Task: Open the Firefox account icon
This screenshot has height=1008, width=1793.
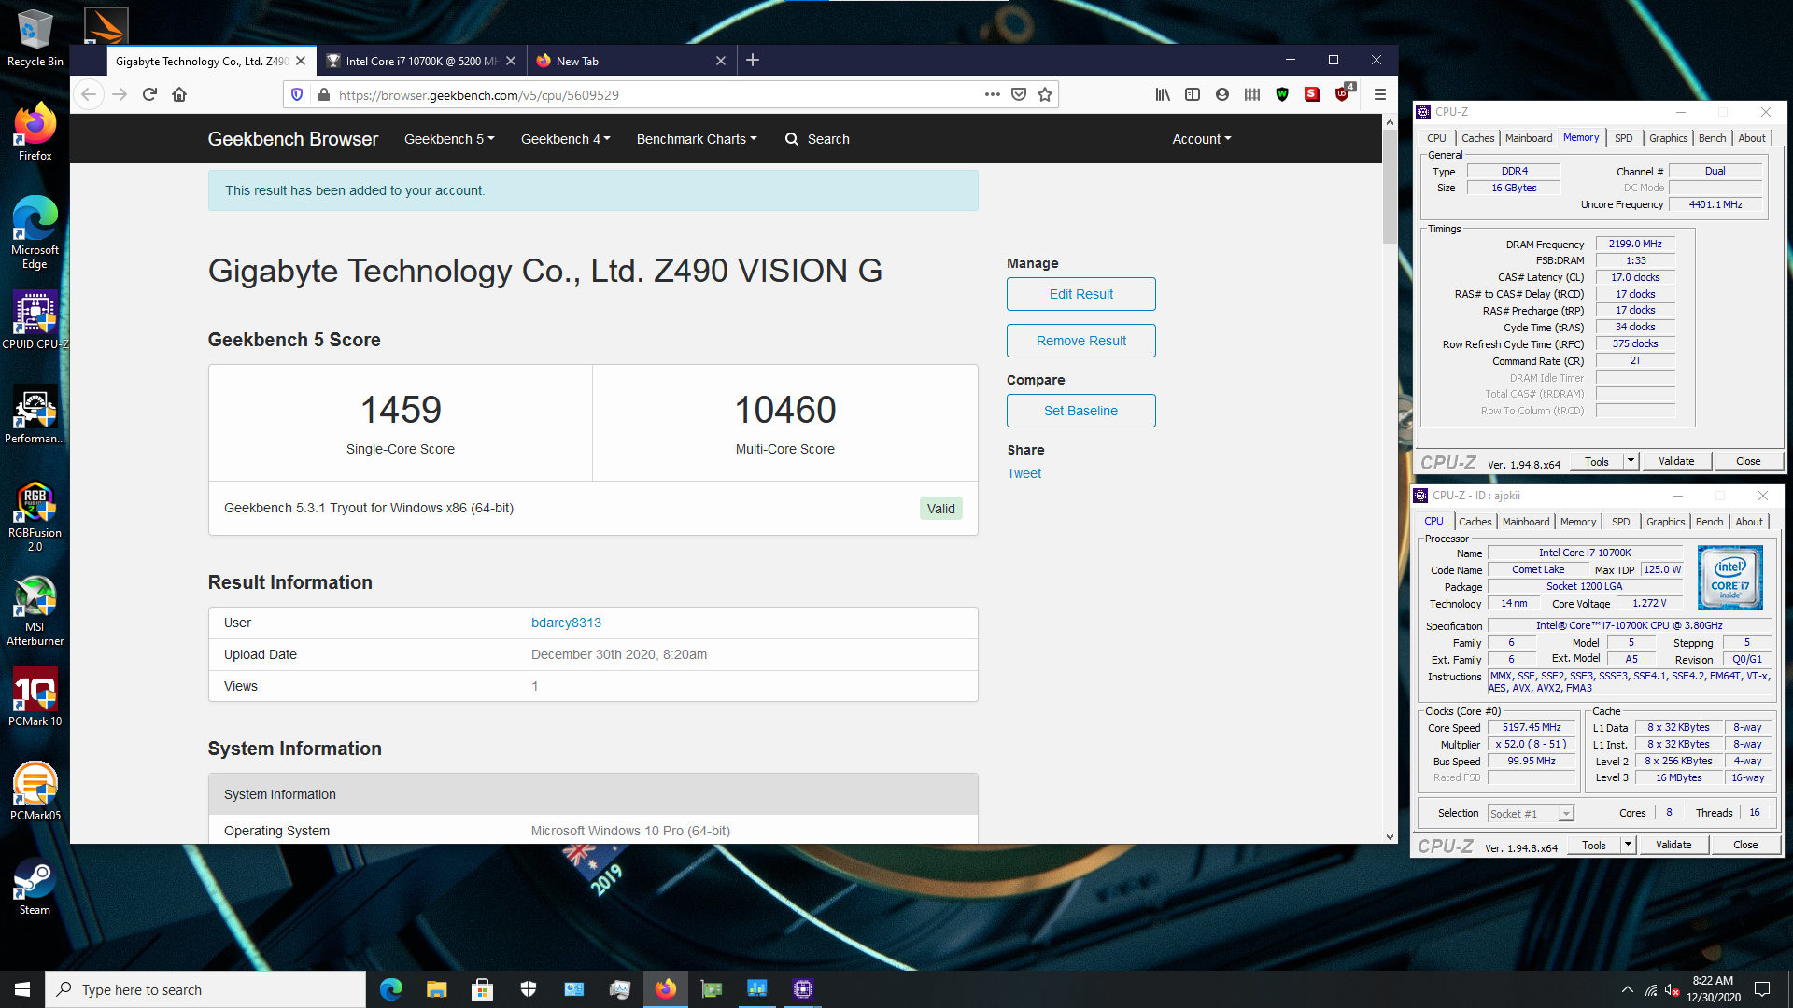Action: pyautogui.click(x=1222, y=94)
